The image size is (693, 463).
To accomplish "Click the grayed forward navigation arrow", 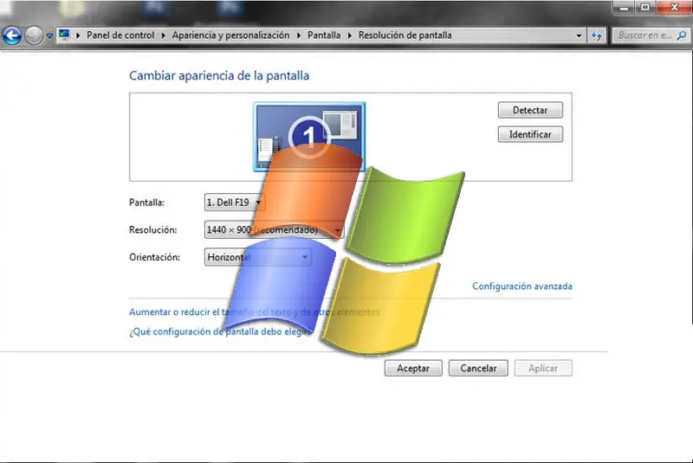I will point(34,35).
